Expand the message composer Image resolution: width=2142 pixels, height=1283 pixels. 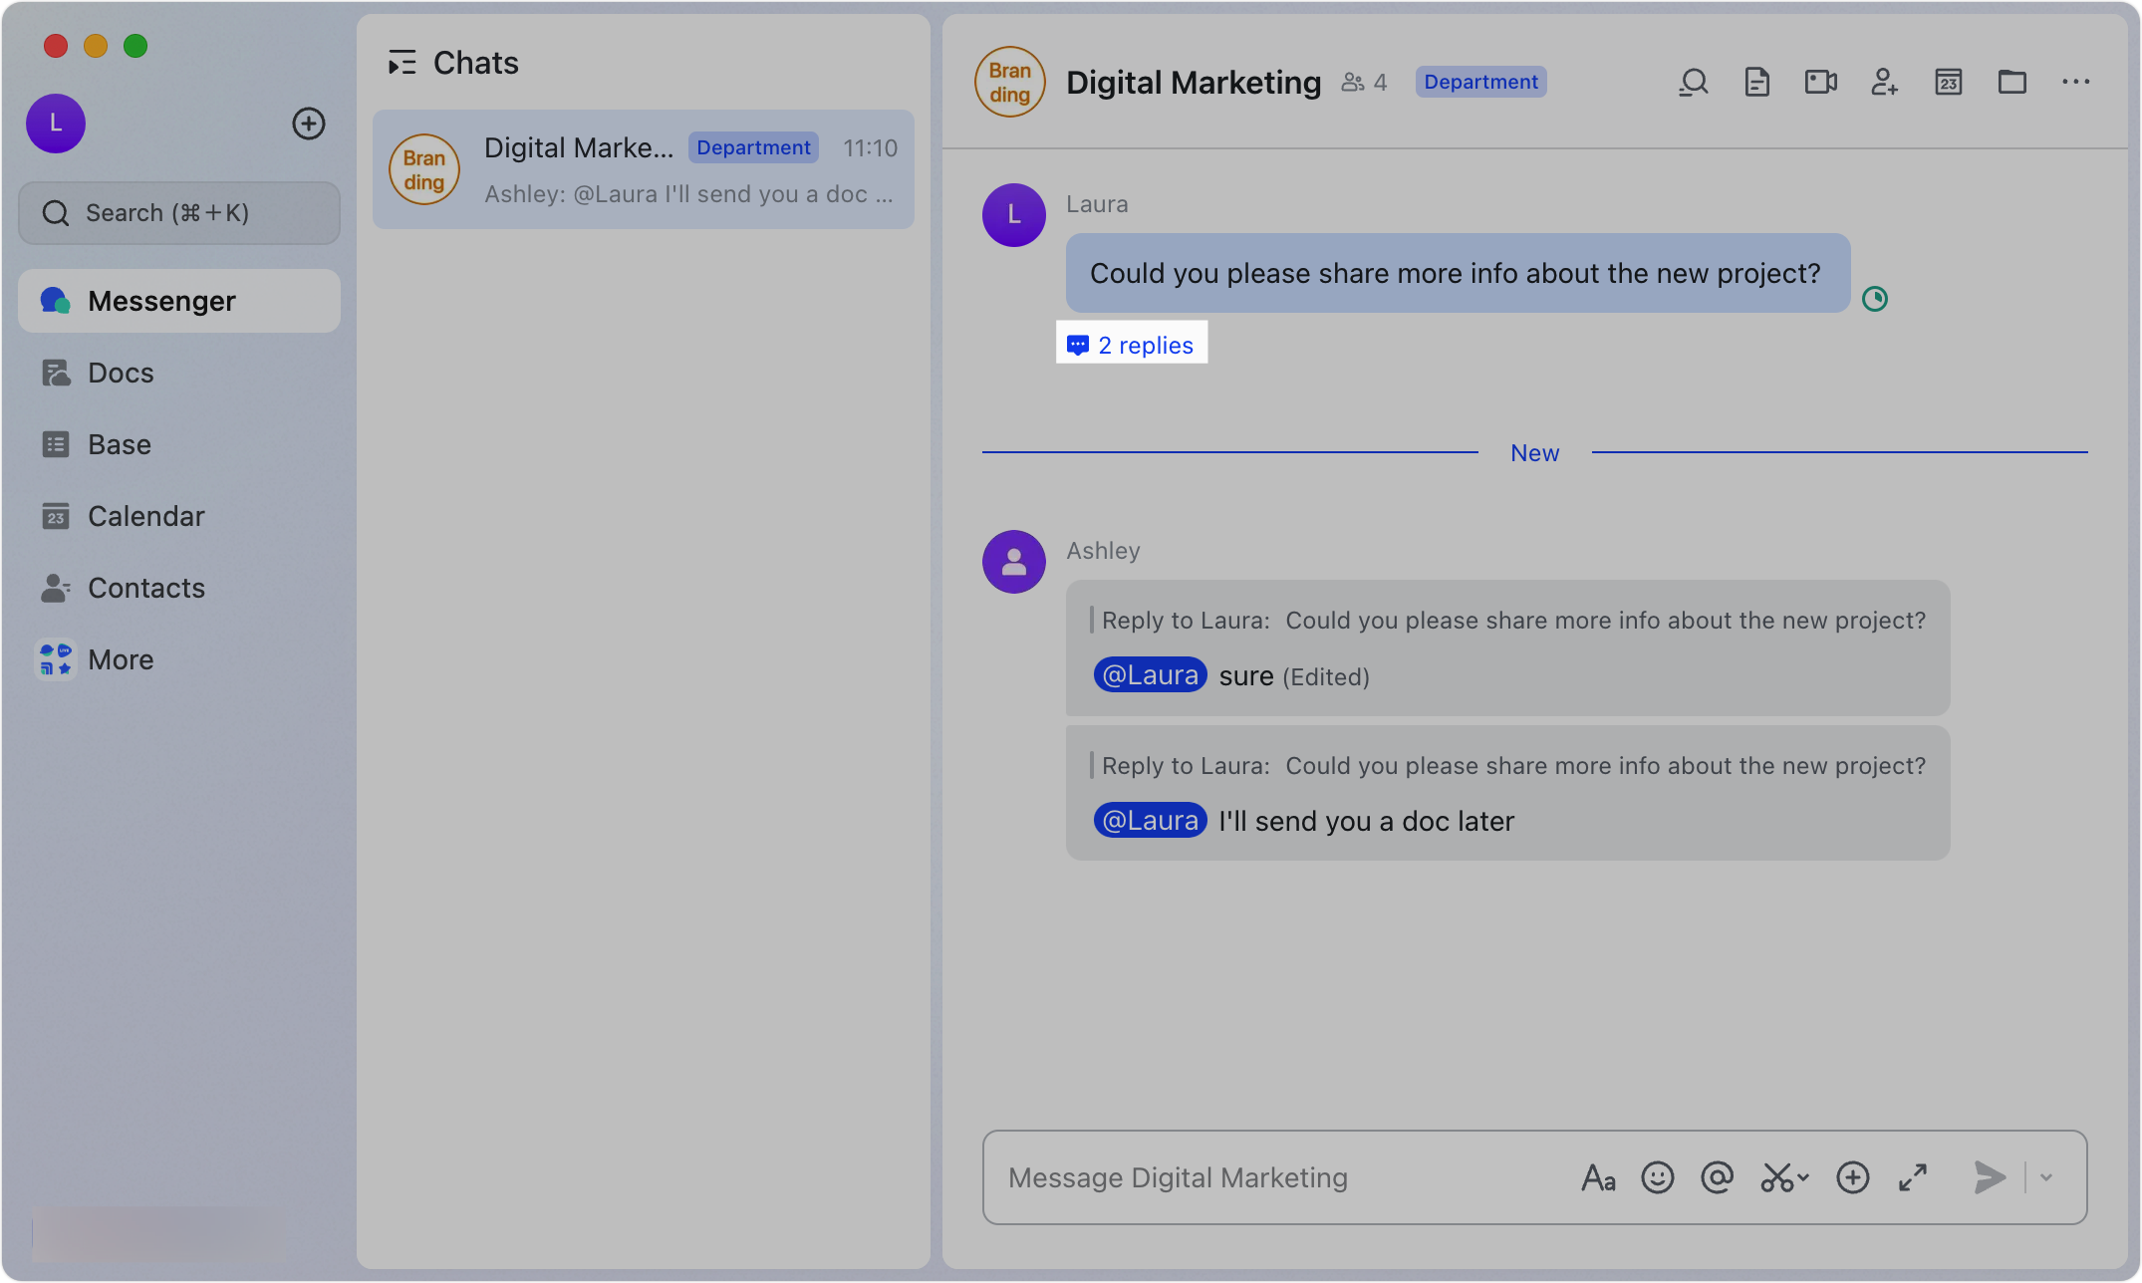coord(1912,1176)
